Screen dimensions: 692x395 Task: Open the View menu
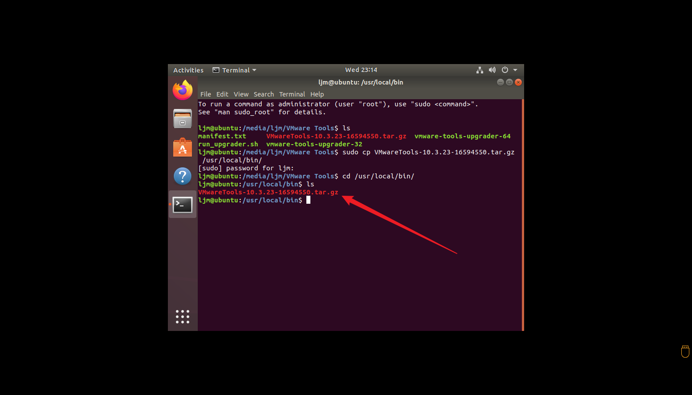[241, 94]
